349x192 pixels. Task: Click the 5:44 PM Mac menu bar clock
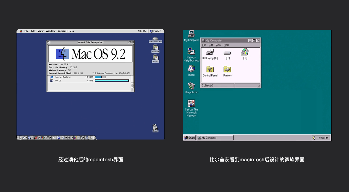point(142,31)
